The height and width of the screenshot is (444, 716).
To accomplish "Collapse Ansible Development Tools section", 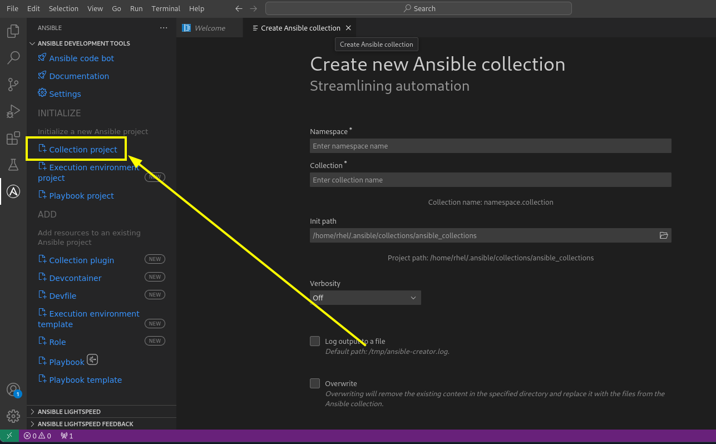I will click(83, 43).
